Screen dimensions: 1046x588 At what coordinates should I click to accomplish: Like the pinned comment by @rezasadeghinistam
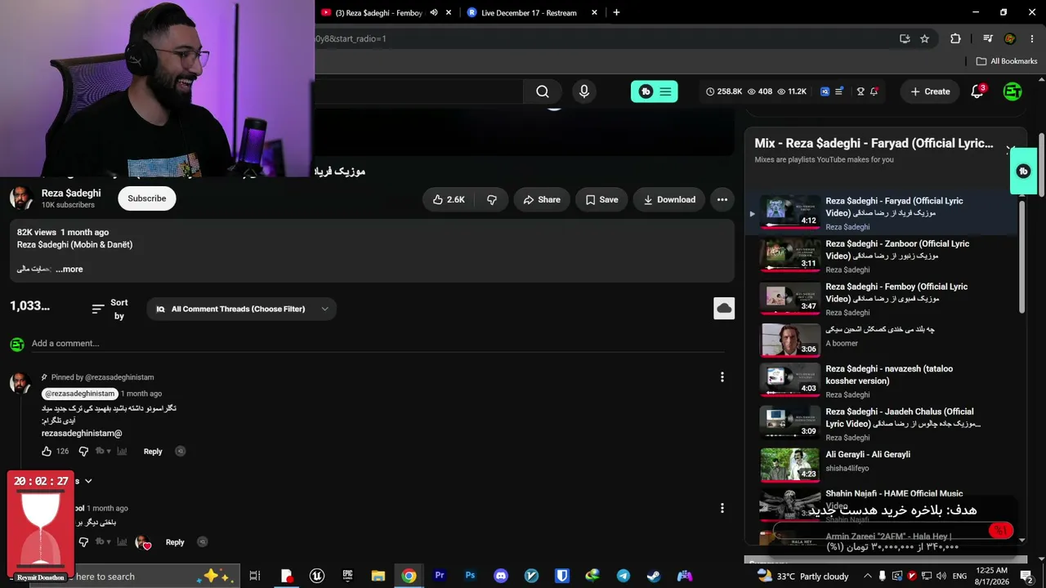pos(47,451)
